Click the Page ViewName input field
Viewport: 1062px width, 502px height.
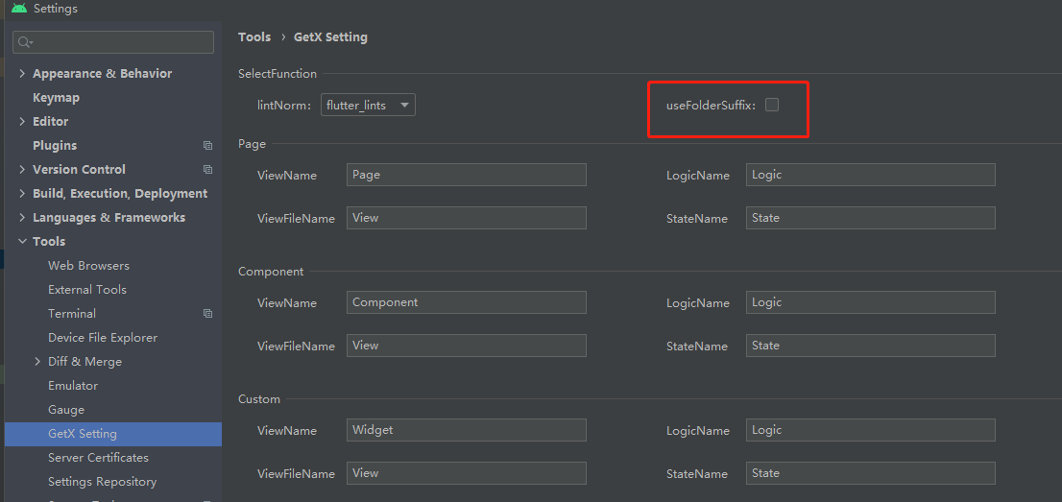tap(466, 175)
